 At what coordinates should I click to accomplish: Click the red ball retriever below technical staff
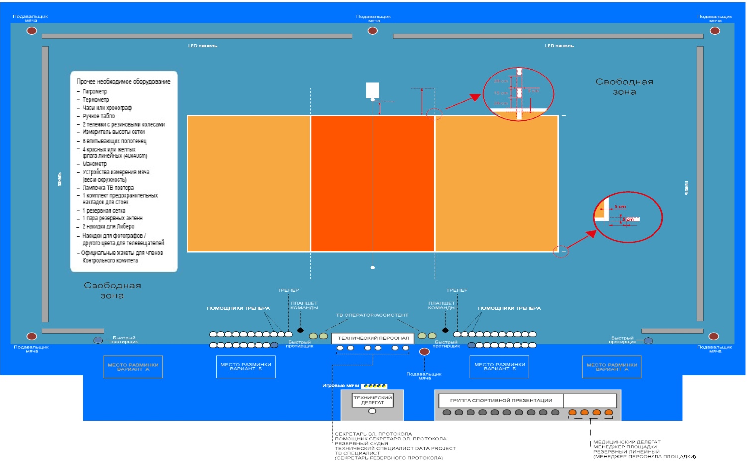click(424, 352)
